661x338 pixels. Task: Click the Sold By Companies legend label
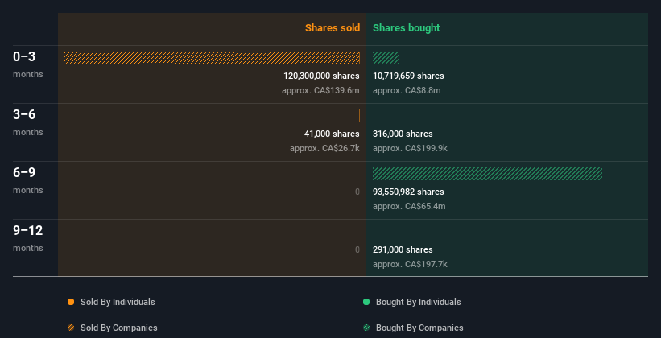tap(119, 328)
